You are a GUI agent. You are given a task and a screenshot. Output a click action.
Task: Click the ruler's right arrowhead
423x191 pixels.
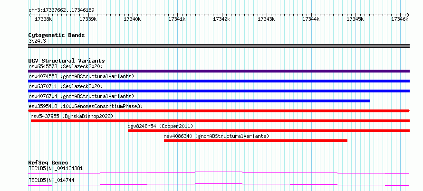click(408, 15)
